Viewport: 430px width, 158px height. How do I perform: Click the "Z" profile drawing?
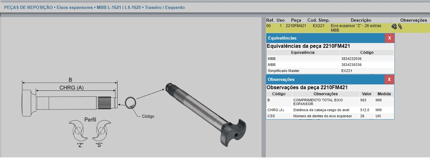click(78, 131)
